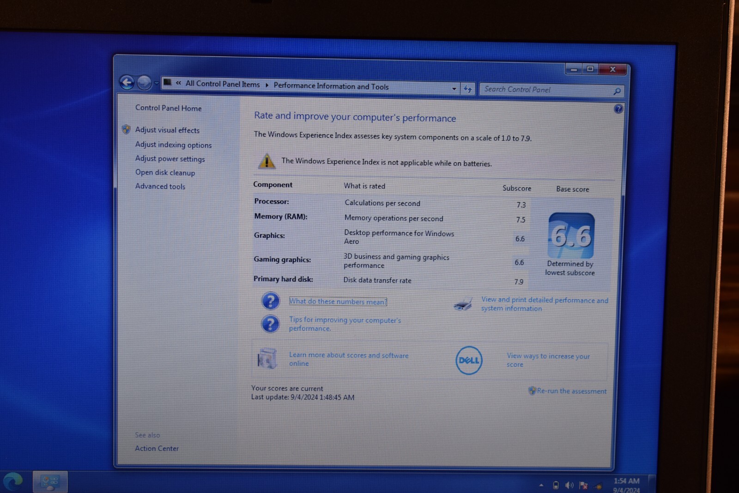739x493 pixels.
Task: Close the Performance Information window
Action: click(x=612, y=69)
